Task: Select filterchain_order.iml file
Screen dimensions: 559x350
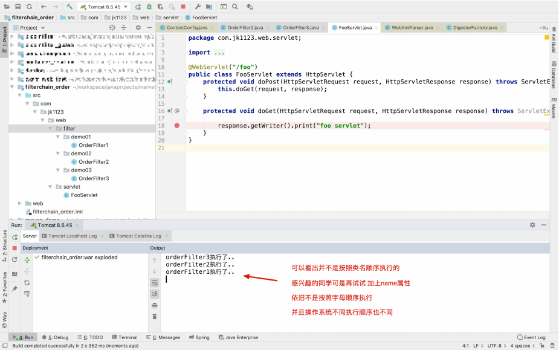Action: [54, 212]
